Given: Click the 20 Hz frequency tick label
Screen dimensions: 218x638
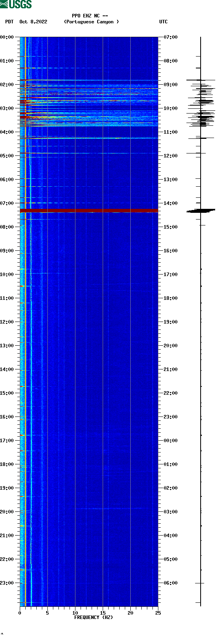Looking at the screenshot, I should point(130,613).
